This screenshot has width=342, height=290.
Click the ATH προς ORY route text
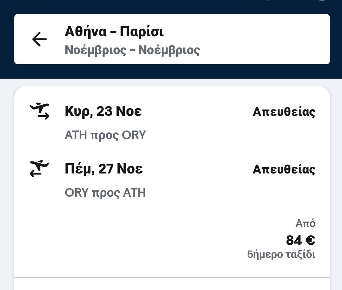pyautogui.click(x=105, y=135)
